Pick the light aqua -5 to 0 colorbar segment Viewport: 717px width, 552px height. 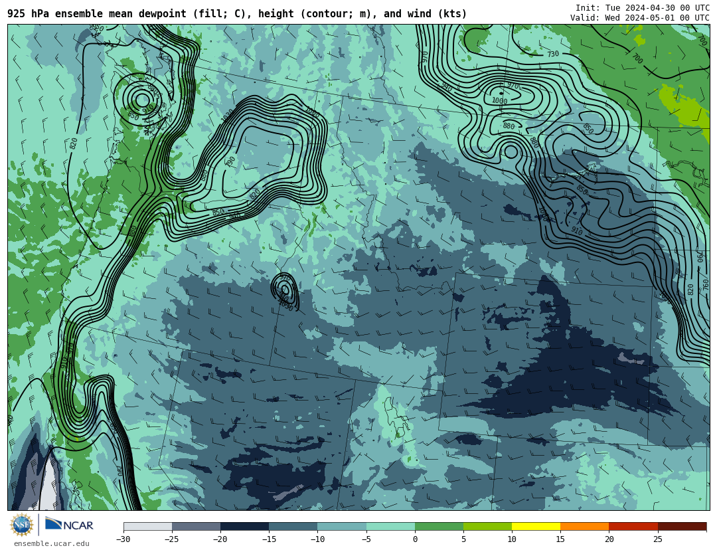(x=390, y=526)
